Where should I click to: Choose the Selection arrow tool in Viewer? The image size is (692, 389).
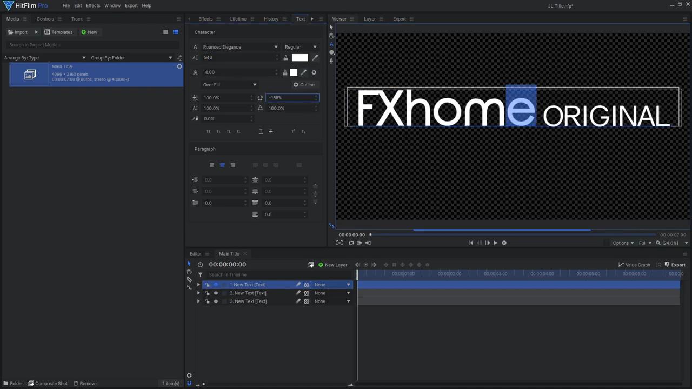pos(331,27)
